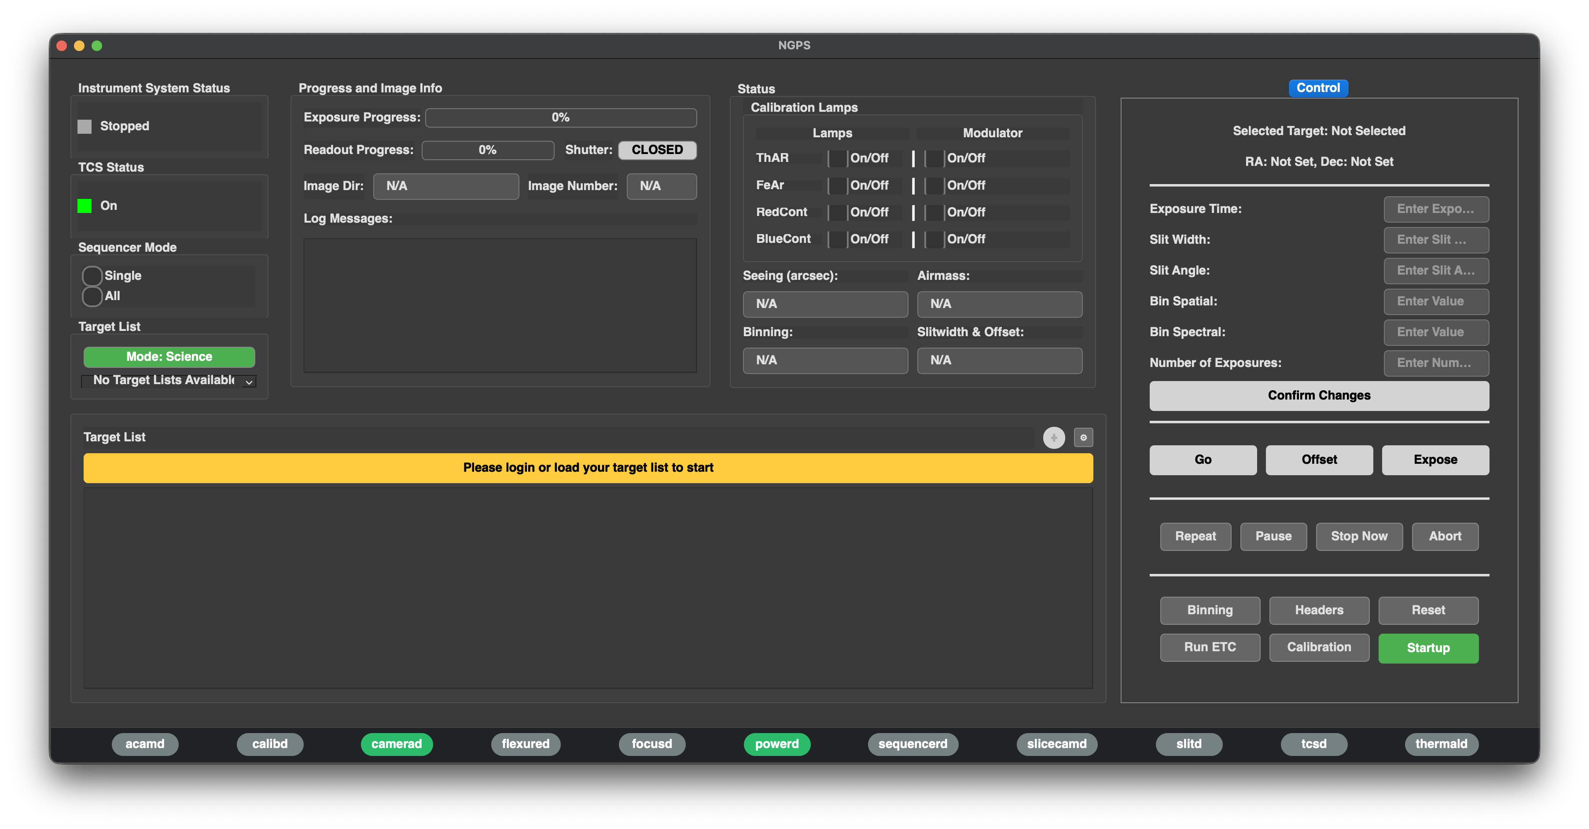
Task: Click the Repeat button
Action: [x=1195, y=537]
